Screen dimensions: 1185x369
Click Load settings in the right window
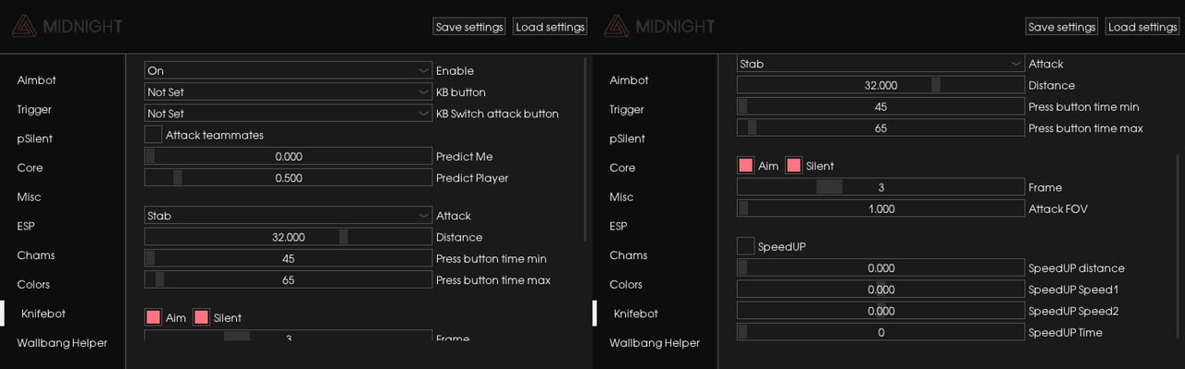[x=1142, y=27]
